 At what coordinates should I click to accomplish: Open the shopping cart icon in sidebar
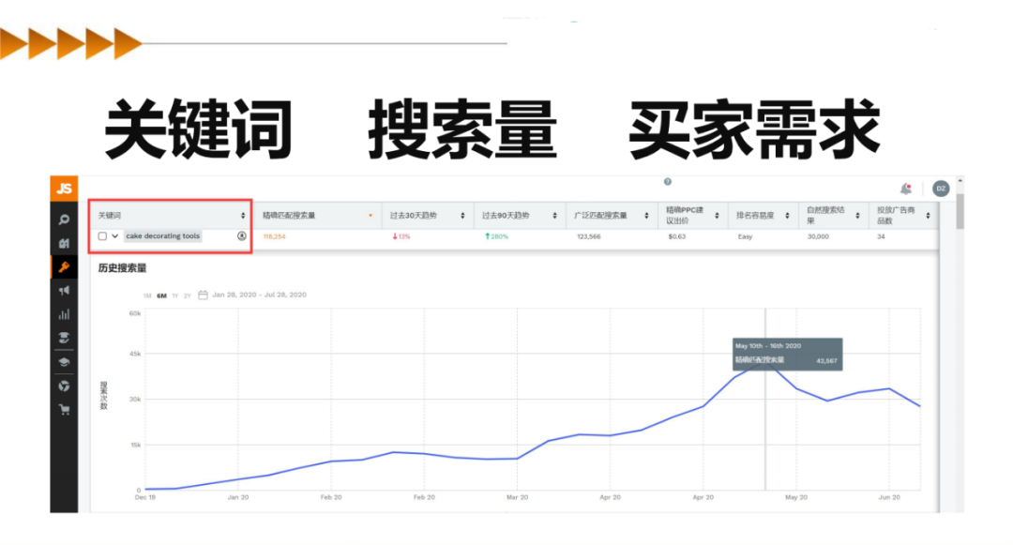(x=64, y=409)
